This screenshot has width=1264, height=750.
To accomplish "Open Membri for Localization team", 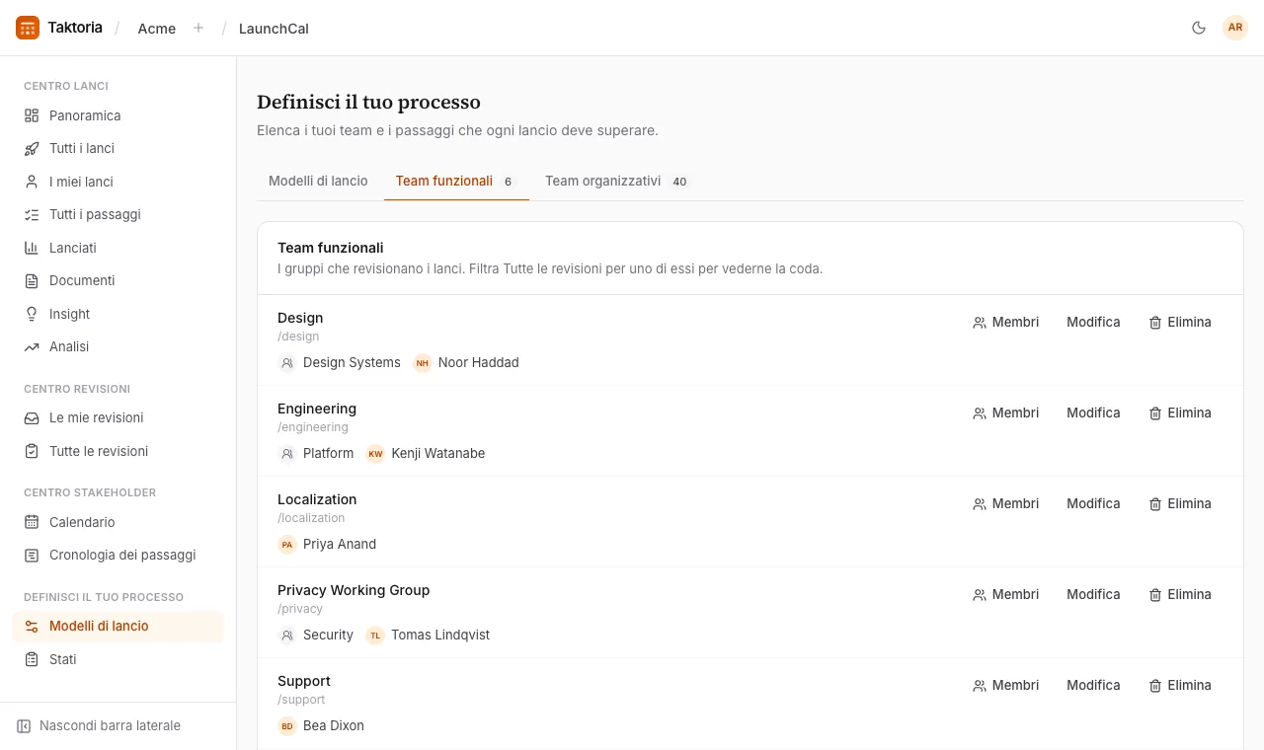I will click(1005, 503).
